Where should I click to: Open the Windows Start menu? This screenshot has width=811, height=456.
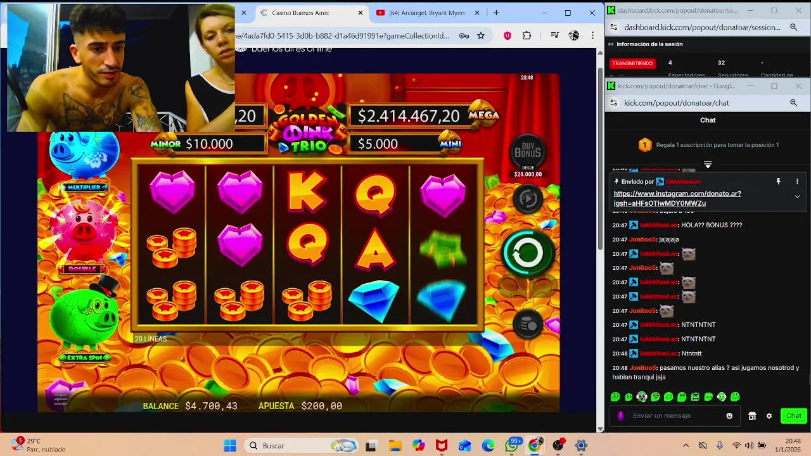click(229, 446)
